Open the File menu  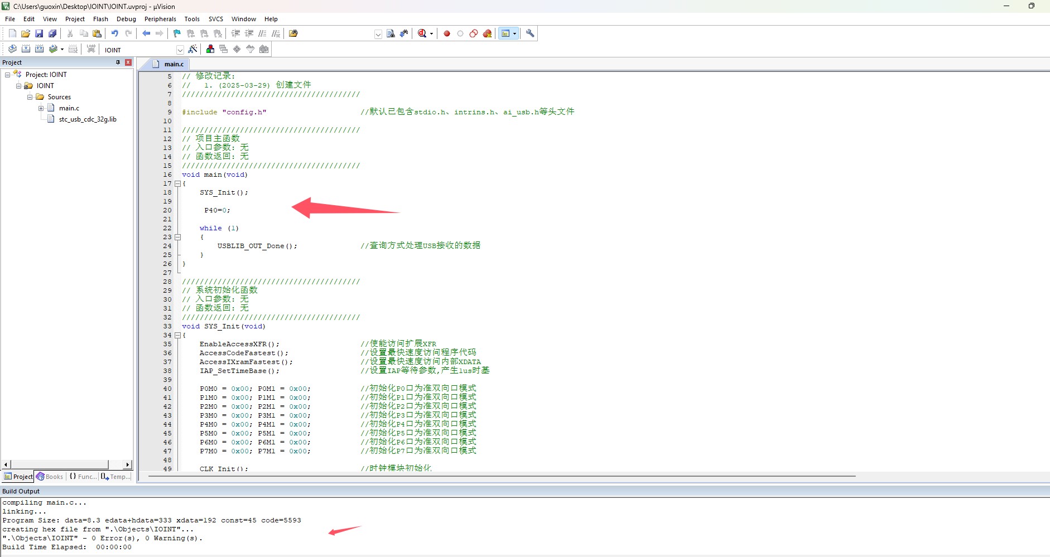[10, 19]
